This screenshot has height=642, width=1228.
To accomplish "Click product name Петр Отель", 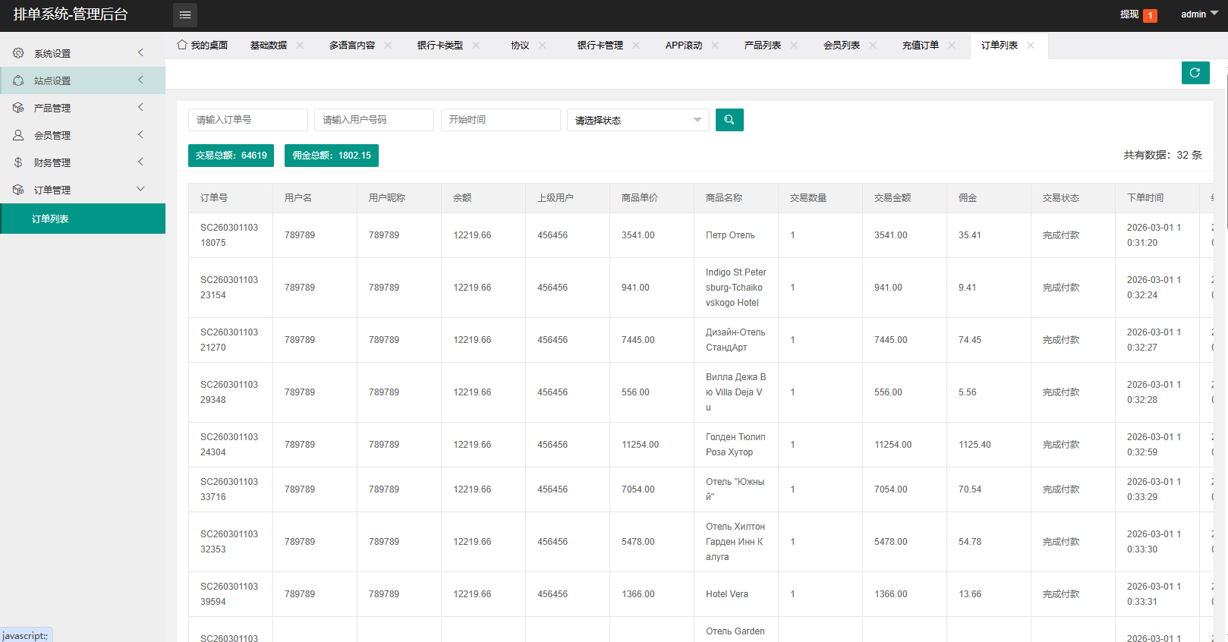I will pyautogui.click(x=730, y=235).
